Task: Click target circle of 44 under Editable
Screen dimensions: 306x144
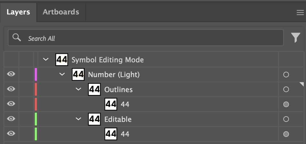Action: [286, 134]
